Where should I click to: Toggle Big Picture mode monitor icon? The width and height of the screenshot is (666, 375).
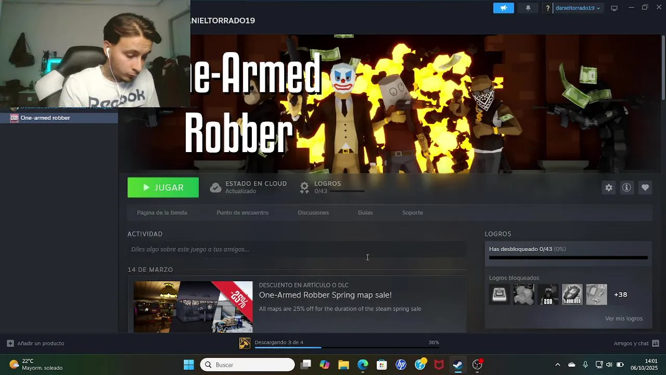[614, 8]
